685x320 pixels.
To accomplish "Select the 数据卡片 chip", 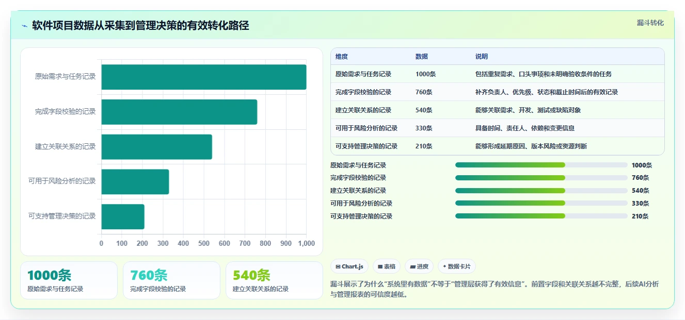I will [x=457, y=266].
